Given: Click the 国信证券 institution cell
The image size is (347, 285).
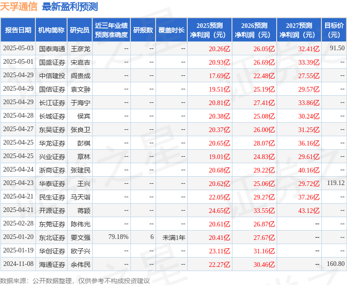Looking at the screenshot, I should [x=52, y=89].
